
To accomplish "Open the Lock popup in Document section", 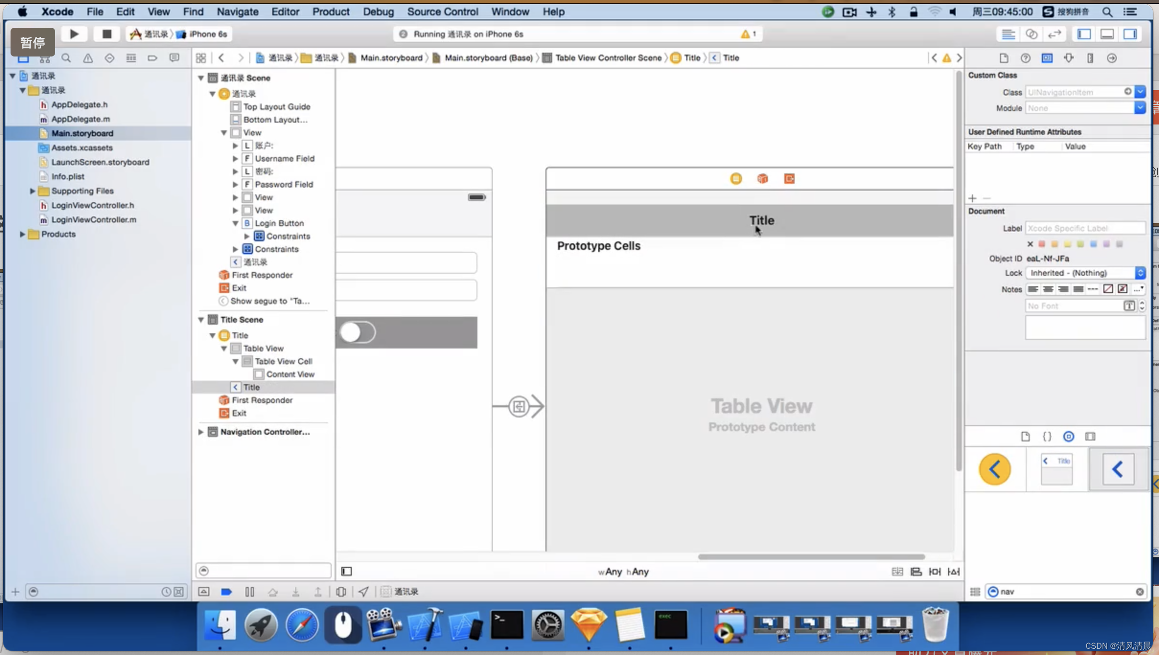I will click(1086, 273).
